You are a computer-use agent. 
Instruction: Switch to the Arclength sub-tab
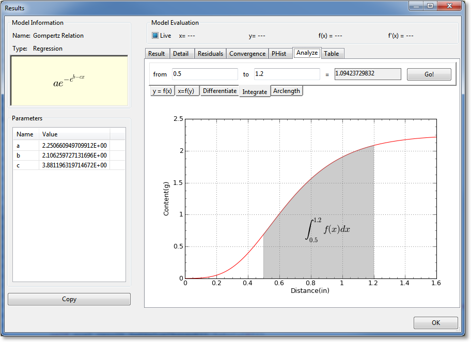tap(287, 91)
